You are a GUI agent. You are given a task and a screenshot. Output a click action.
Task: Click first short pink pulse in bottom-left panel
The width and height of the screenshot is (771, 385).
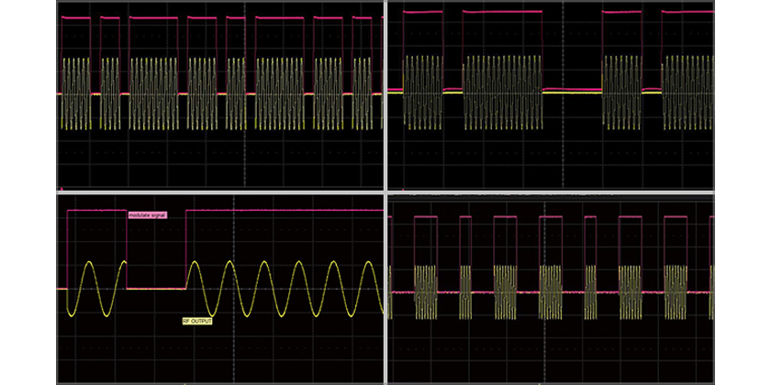point(96,210)
